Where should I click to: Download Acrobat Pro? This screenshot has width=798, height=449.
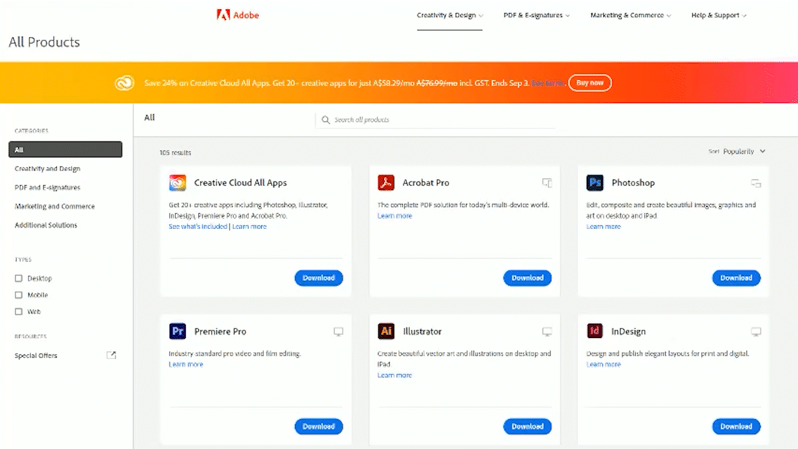point(527,278)
